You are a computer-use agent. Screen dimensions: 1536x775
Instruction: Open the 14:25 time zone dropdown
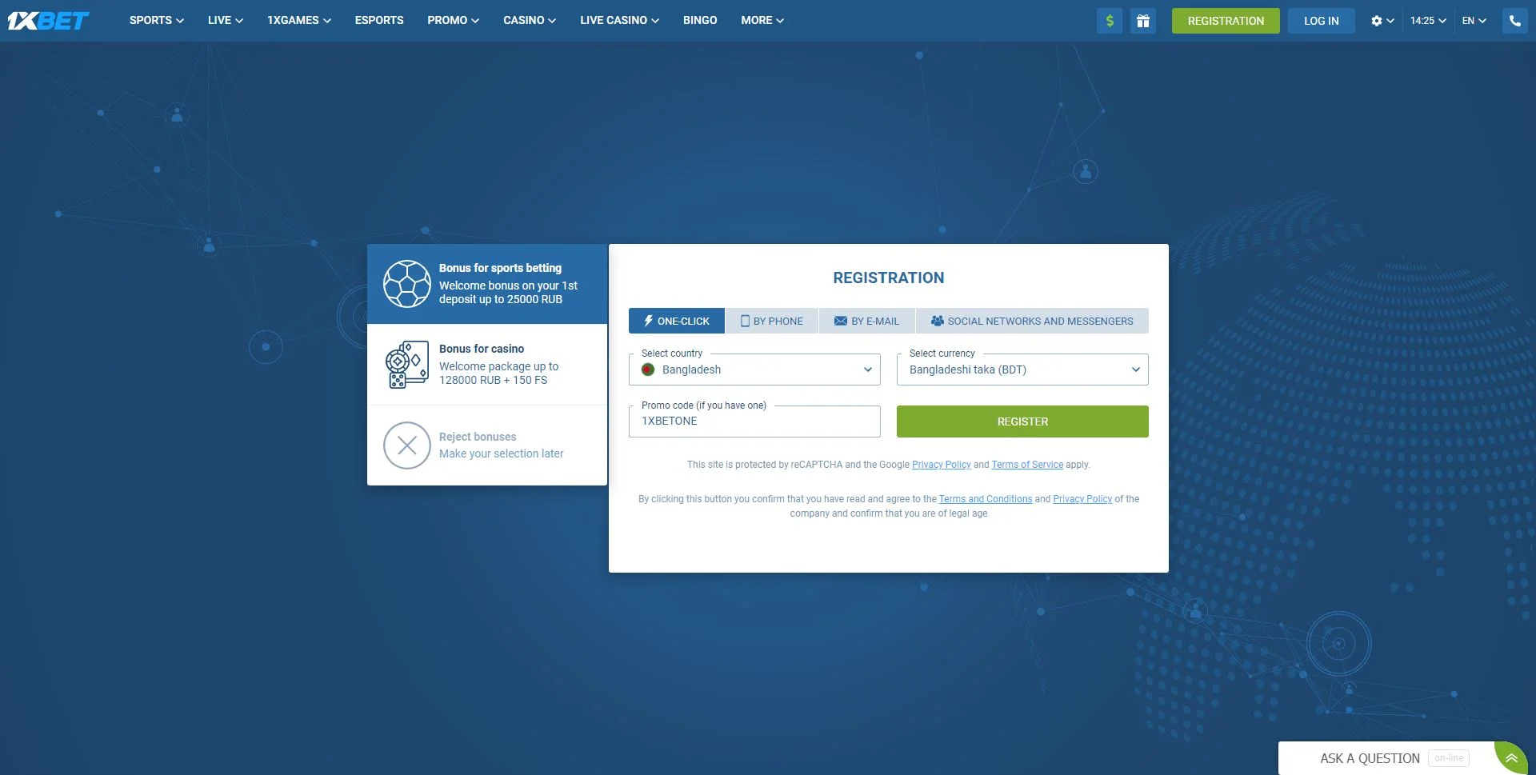(1428, 21)
